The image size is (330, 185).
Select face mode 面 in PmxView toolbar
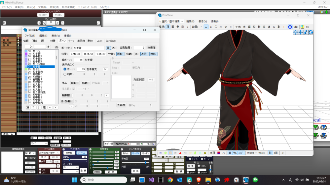click(x=173, y=27)
